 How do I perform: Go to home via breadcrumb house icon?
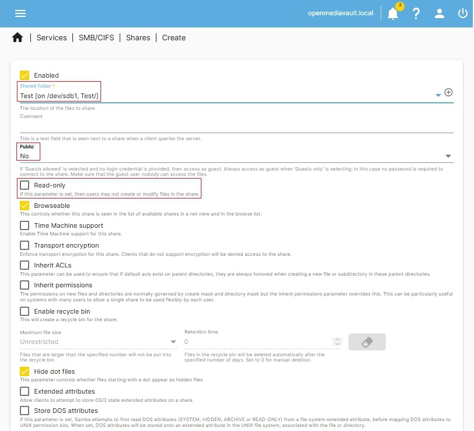point(18,37)
